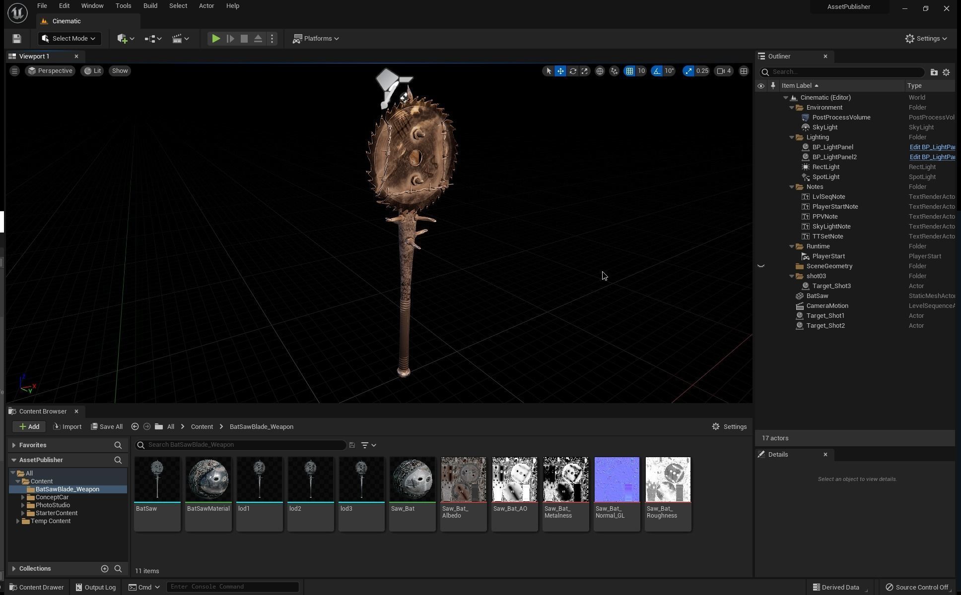
Task: Open the quick add content icon
Action: [126, 39]
